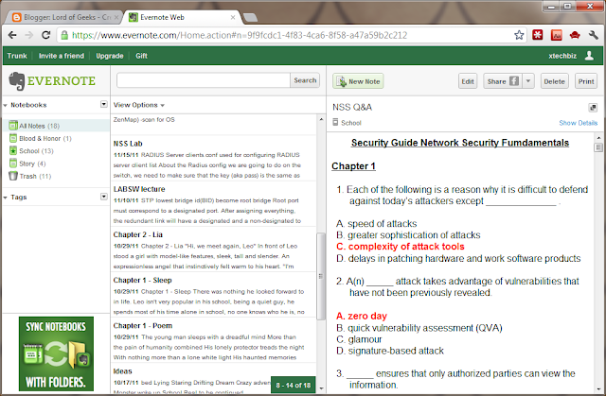Image resolution: width=606 pixels, height=396 pixels.
Task: Open a new browser tab
Action: pyautogui.click(x=250, y=17)
